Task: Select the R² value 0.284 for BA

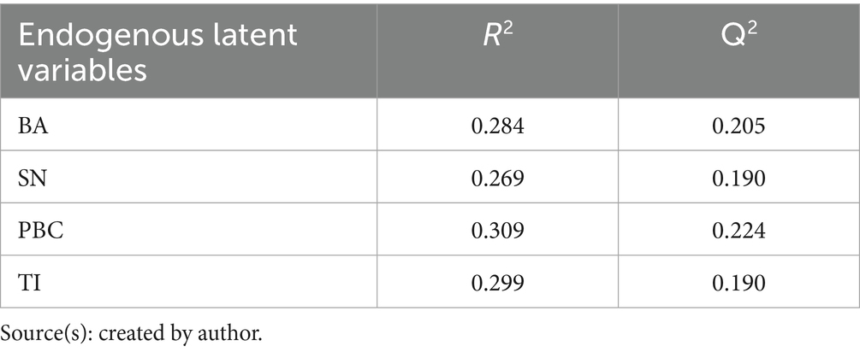Action: (497, 126)
